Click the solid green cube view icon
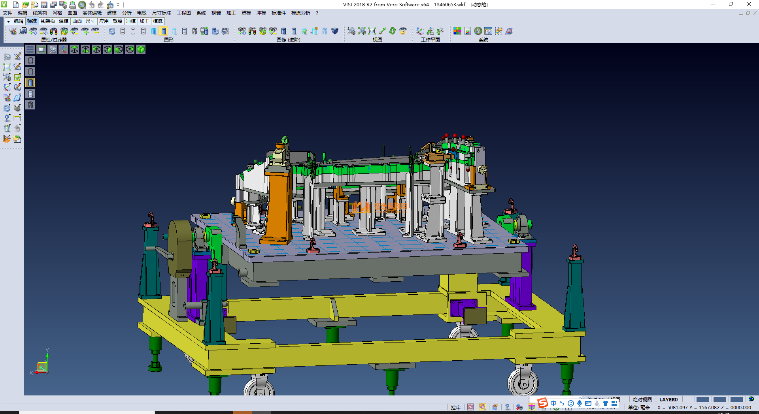Screen dimensions: 759x414 (x=141, y=49)
